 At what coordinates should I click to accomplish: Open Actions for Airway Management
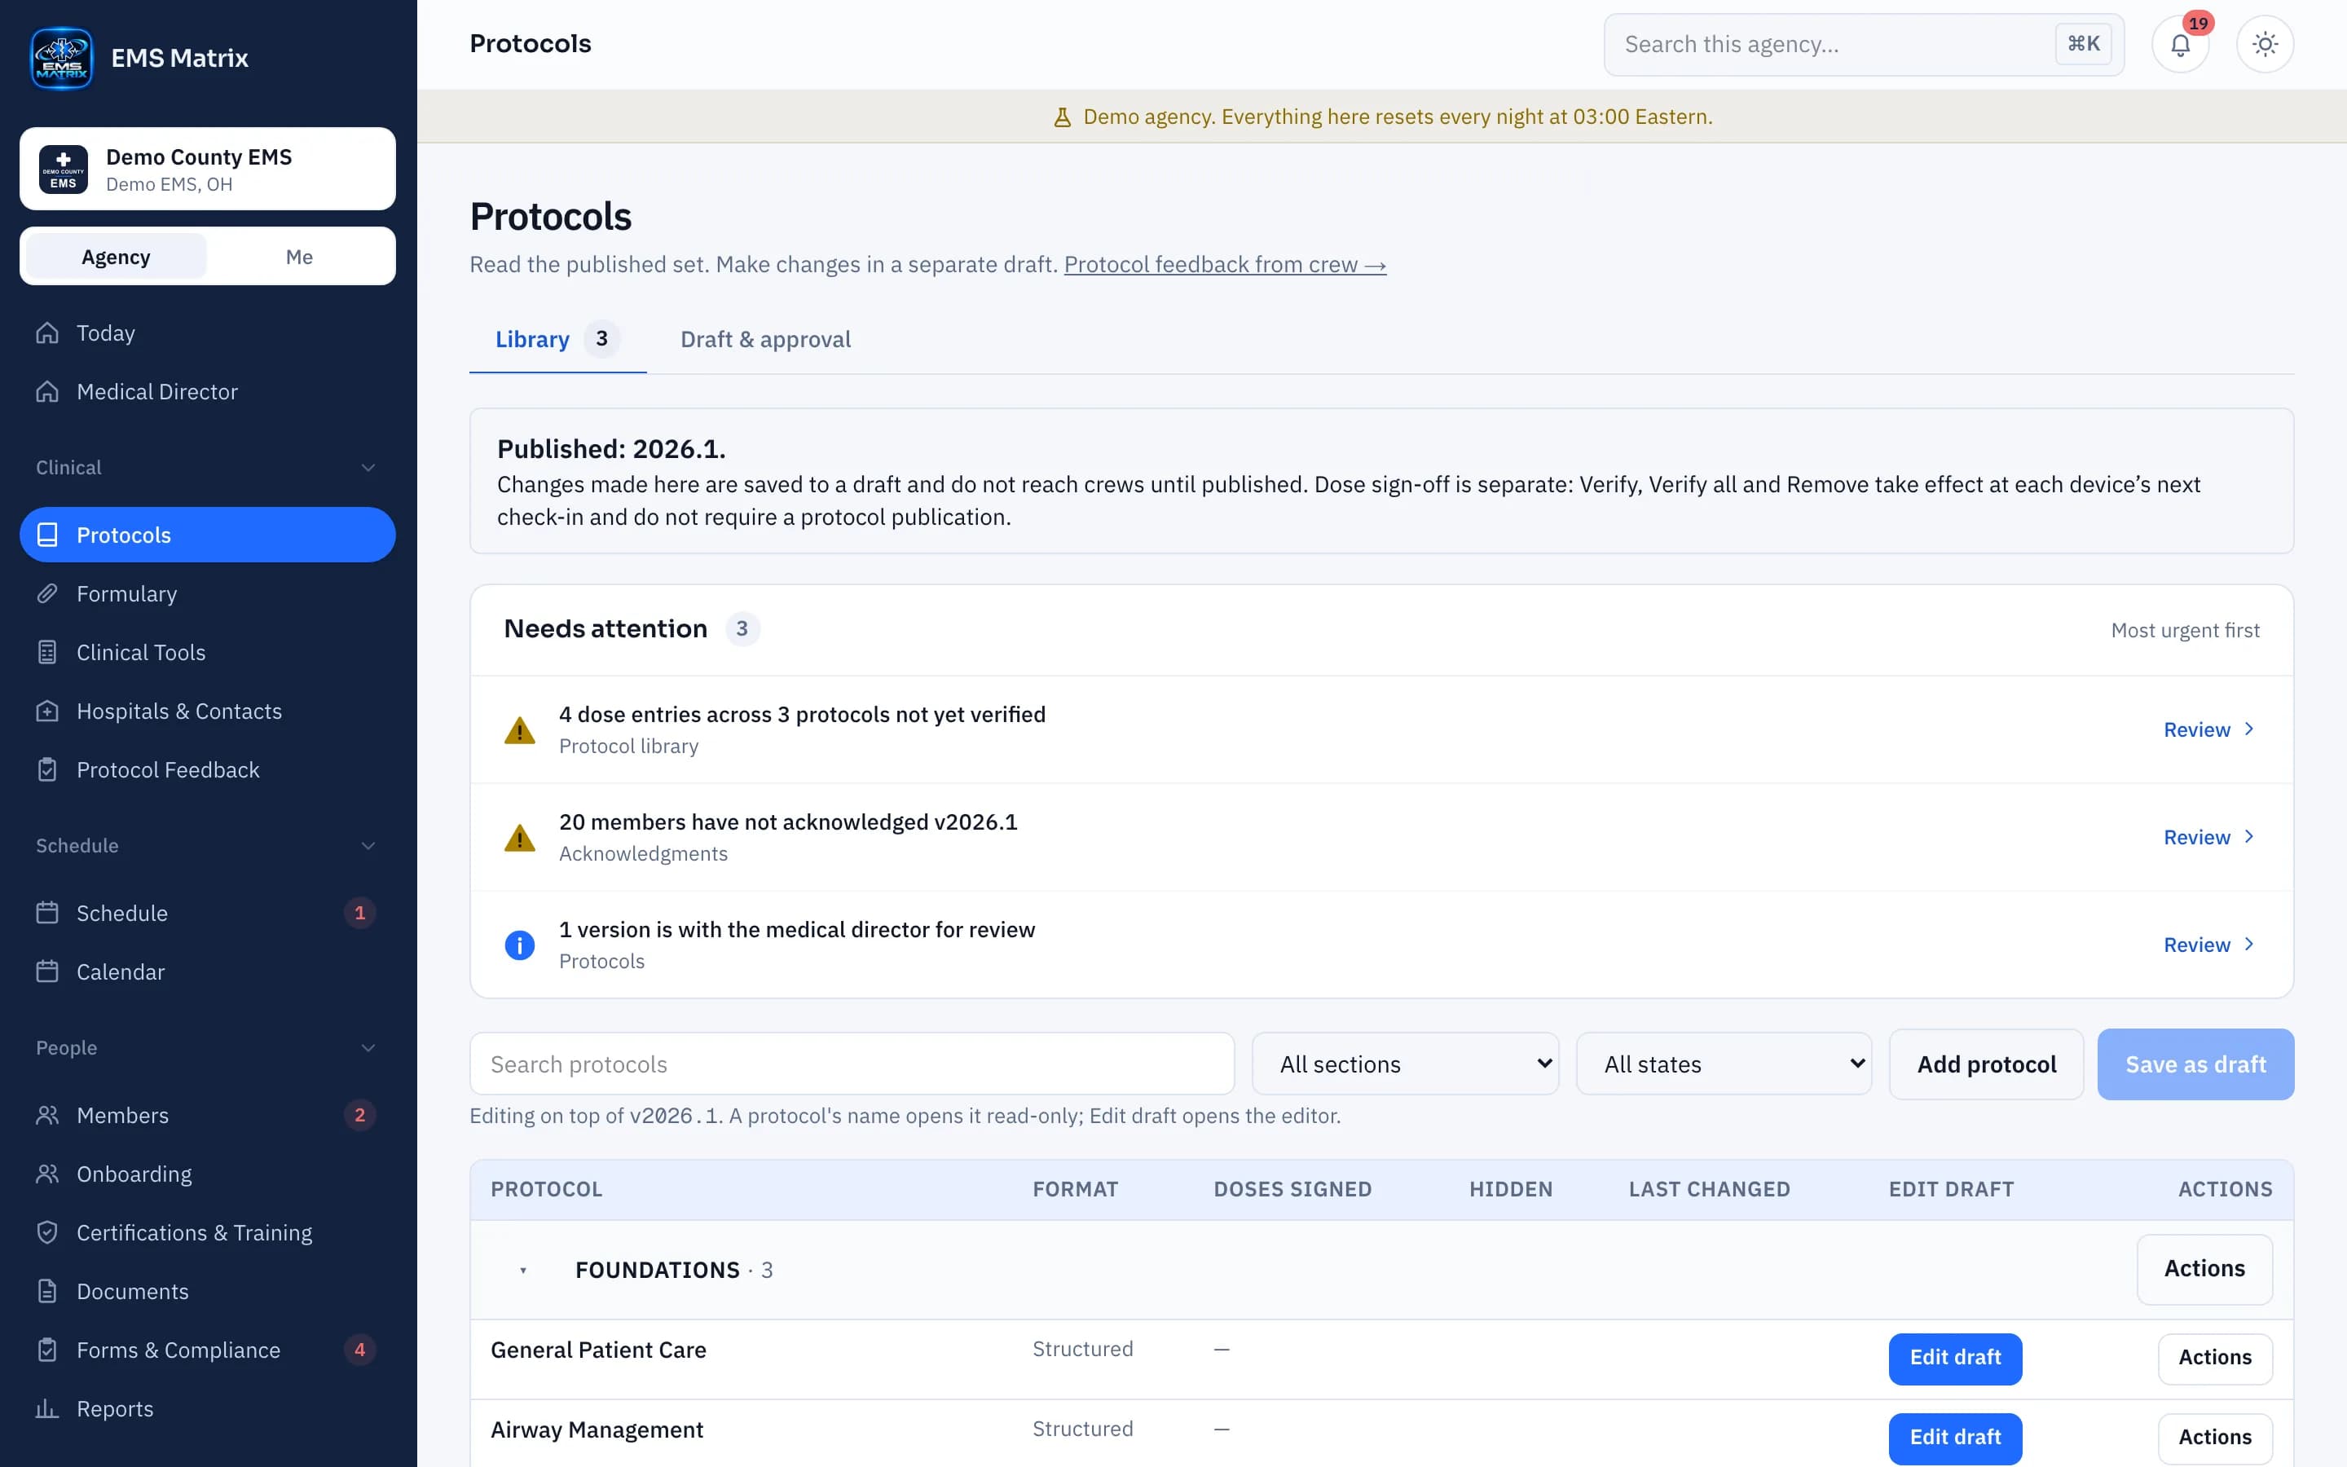(2214, 1437)
